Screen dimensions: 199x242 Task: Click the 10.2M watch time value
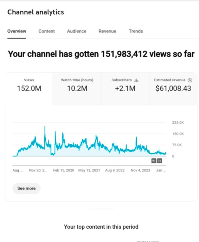[77, 89]
